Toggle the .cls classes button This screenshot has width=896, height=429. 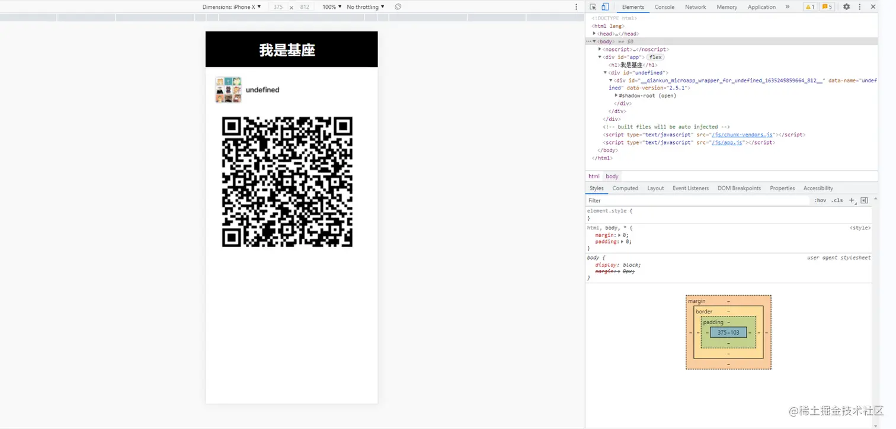[837, 200]
